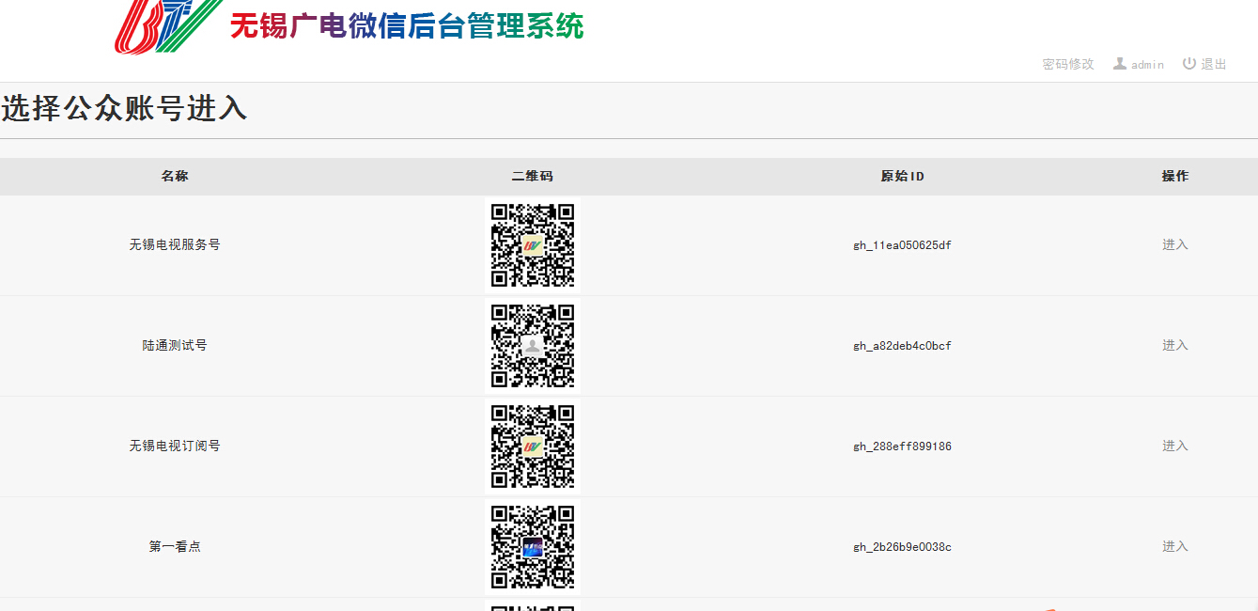Click the QR code for 无锡电视服务号
The image size is (1258, 611).
coord(533,244)
